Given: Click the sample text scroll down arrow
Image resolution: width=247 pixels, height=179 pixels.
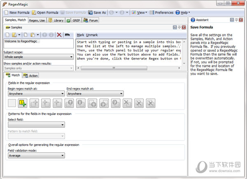Looking at the screenshot, I should click(x=184, y=64).
